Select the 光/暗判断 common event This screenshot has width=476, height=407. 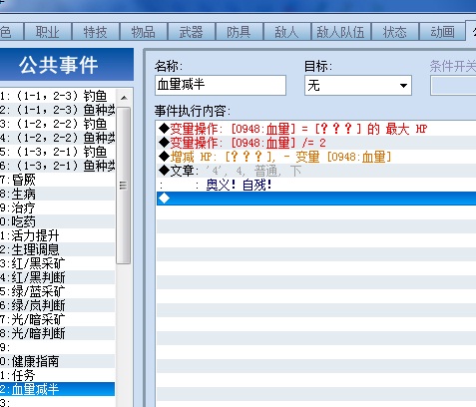57,333
